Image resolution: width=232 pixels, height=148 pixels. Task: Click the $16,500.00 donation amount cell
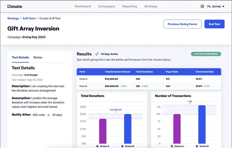pos(112,79)
